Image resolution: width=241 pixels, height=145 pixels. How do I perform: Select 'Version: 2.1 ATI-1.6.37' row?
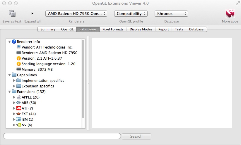pos(42,58)
